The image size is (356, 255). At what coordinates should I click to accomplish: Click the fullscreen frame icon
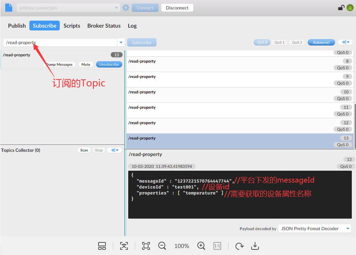(146, 246)
